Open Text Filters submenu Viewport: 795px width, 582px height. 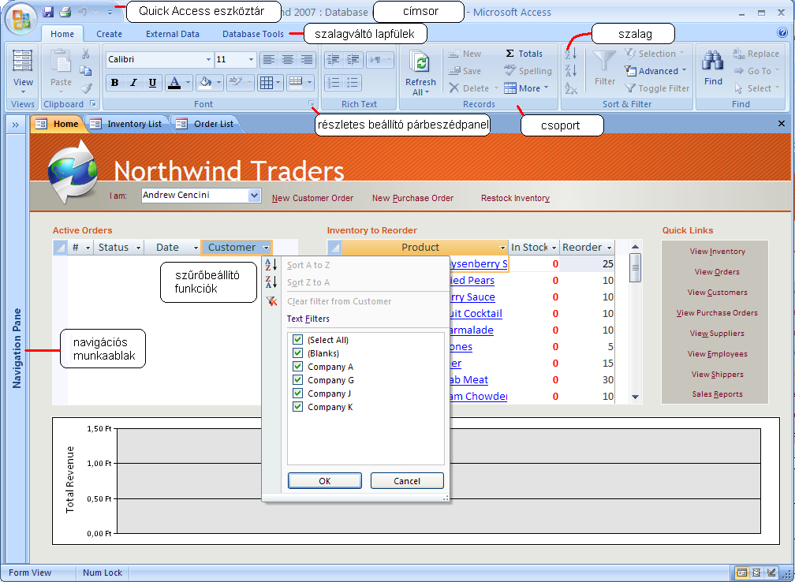point(308,319)
